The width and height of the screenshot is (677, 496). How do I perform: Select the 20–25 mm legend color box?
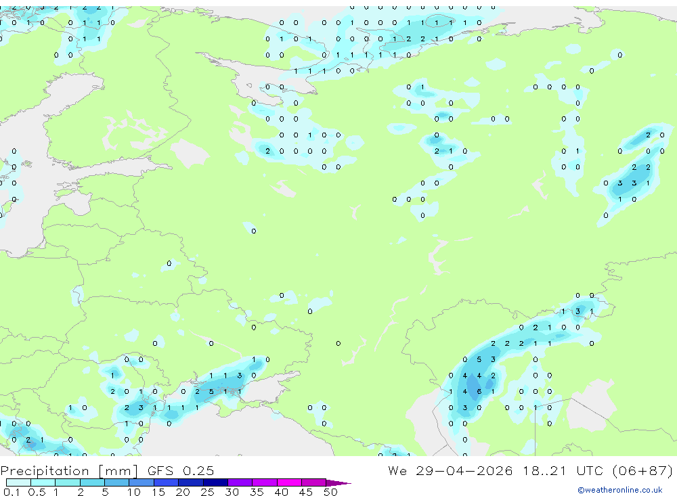(190, 482)
